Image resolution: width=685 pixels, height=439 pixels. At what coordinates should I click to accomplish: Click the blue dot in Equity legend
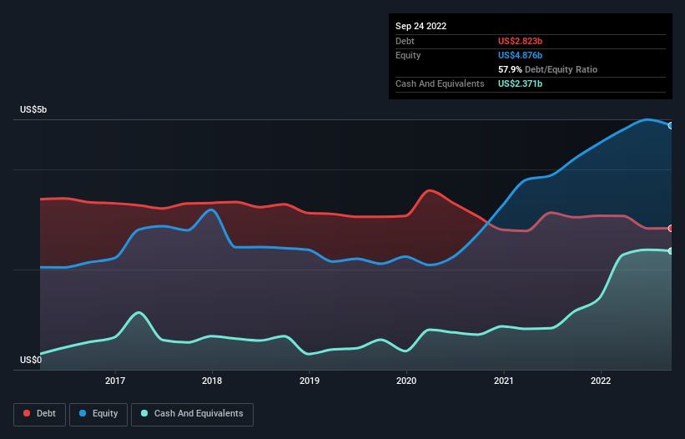point(83,413)
